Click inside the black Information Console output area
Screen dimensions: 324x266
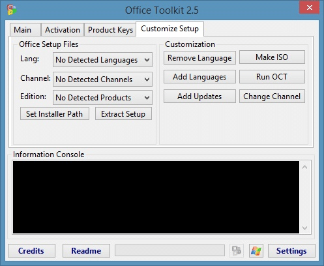point(156,198)
